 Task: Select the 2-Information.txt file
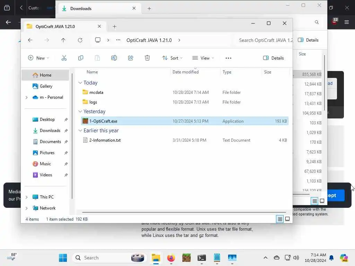(185, 140)
